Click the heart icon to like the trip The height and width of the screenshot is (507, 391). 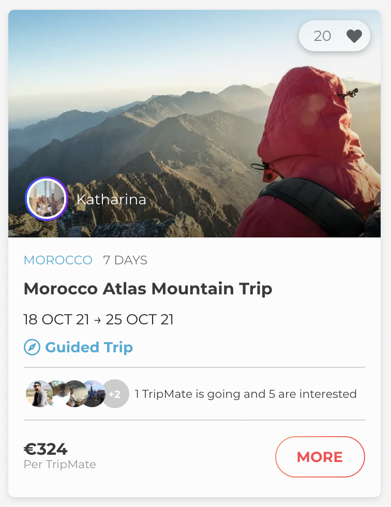tap(354, 36)
